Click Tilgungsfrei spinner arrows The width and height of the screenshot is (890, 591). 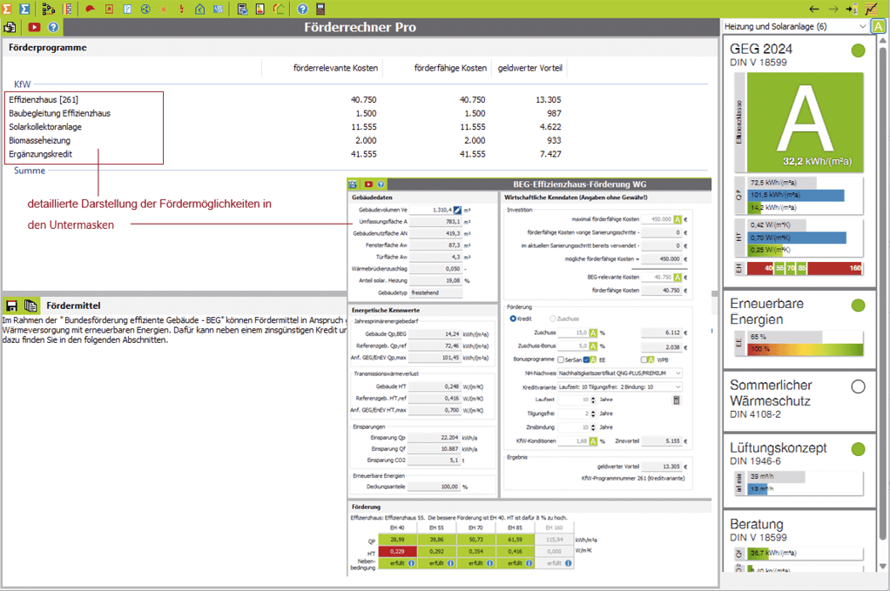(593, 413)
